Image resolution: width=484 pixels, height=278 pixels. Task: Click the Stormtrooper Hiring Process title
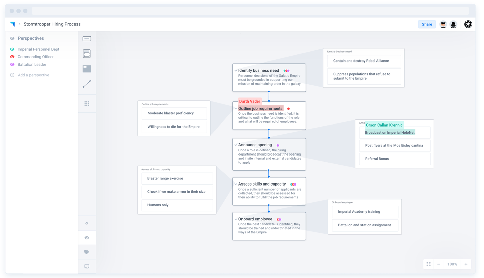(52, 24)
